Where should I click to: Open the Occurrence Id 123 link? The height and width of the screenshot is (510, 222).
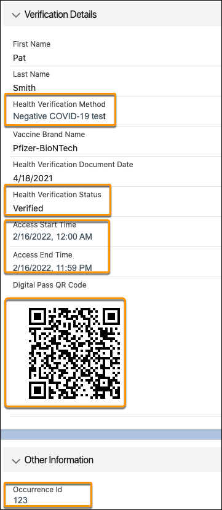tap(20, 500)
